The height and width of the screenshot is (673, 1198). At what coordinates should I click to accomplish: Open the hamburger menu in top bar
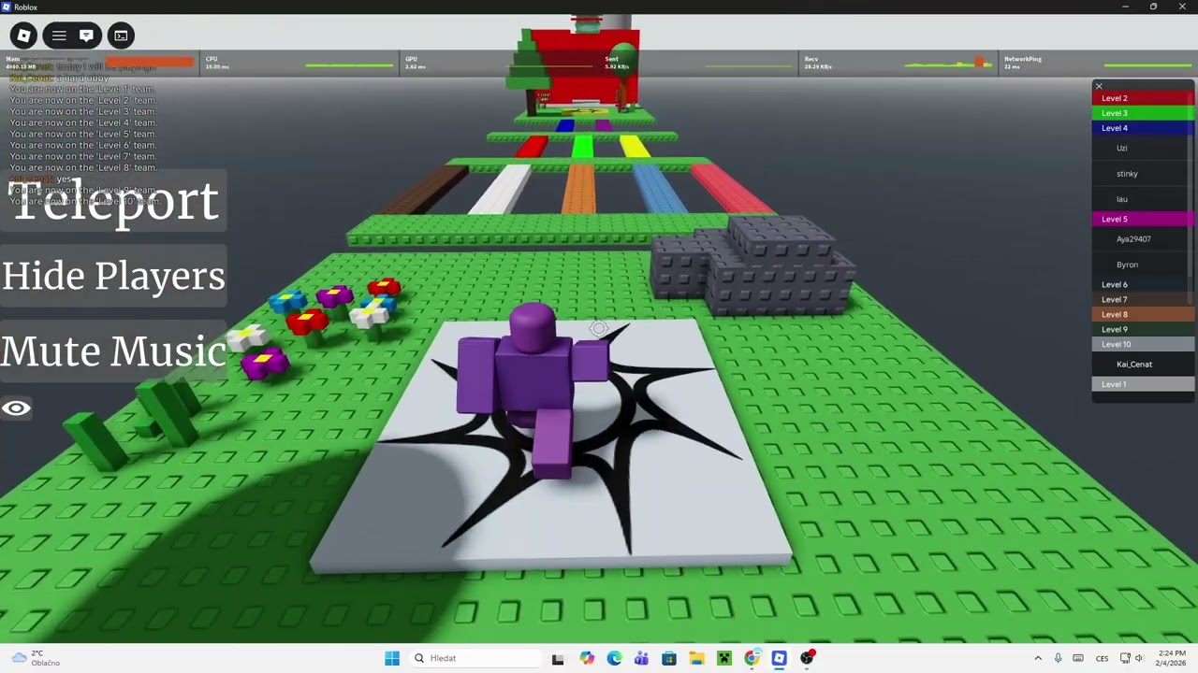[59, 36]
